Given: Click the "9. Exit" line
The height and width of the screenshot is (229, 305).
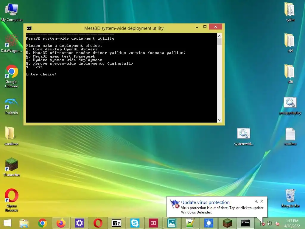Looking at the screenshot, I should point(34,67).
